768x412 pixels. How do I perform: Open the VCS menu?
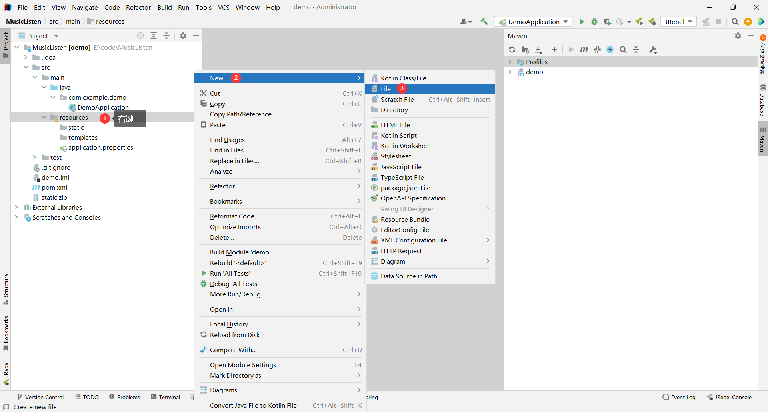pos(224,7)
